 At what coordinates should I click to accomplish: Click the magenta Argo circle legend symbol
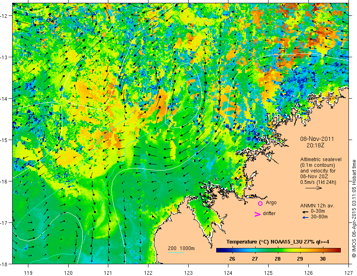(x=260, y=203)
